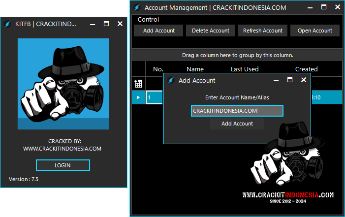345x217 pixels.
Task: Click into the Account Name/Alias text field
Action: point(237,111)
